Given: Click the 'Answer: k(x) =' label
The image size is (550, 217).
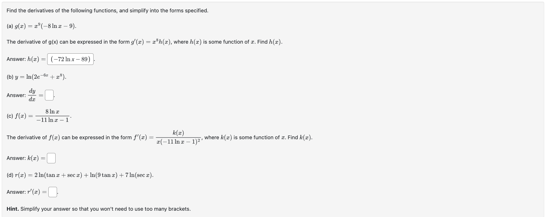Looking at the screenshot, I should tap(26, 158).
